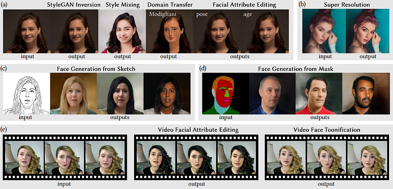Screen dimensions: 393x189
Task: Click the "(a)" panel label
Action: click(4, 4)
